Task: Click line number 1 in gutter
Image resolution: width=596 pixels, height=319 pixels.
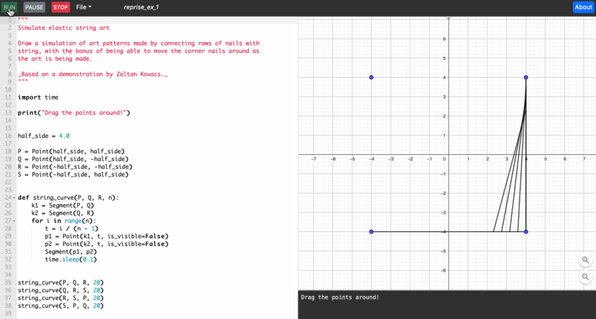Action: [x=8, y=20]
